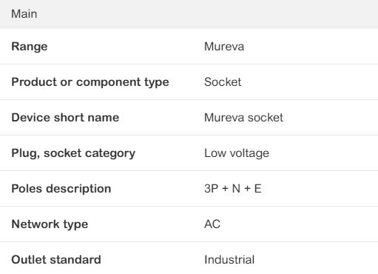Select the Device short name label
The width and height of the screenshot is (378, 274).
(65, 118)
